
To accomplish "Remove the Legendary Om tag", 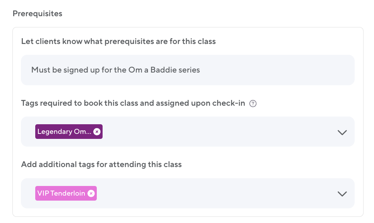I will [97, 132].
